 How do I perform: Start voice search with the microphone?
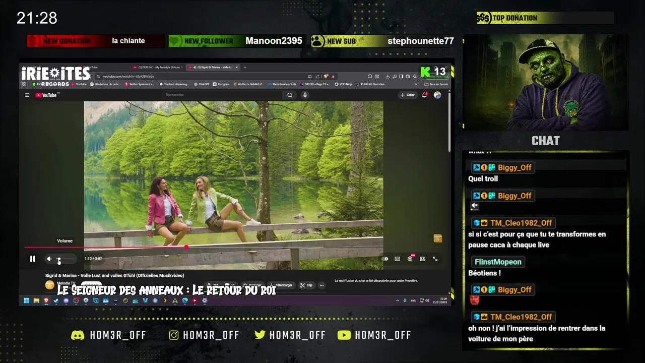coord(305,95)
